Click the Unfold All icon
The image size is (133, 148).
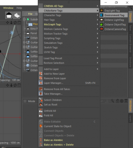pyautogui.click(x=41, y=111)
